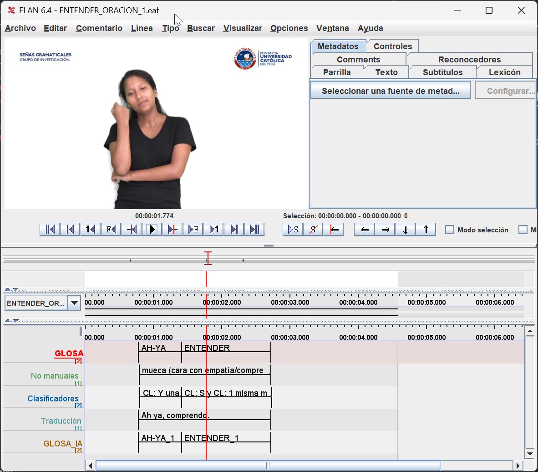The width and height of the screenshot is (538, 472).
Task: Jump forward one second using the 1-second icon
Action: tap(213, 229)
